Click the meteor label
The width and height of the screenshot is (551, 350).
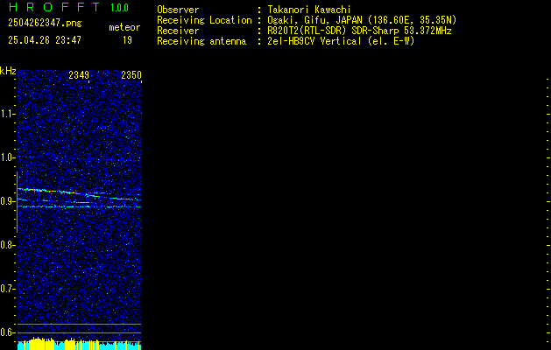click(124, 27)
